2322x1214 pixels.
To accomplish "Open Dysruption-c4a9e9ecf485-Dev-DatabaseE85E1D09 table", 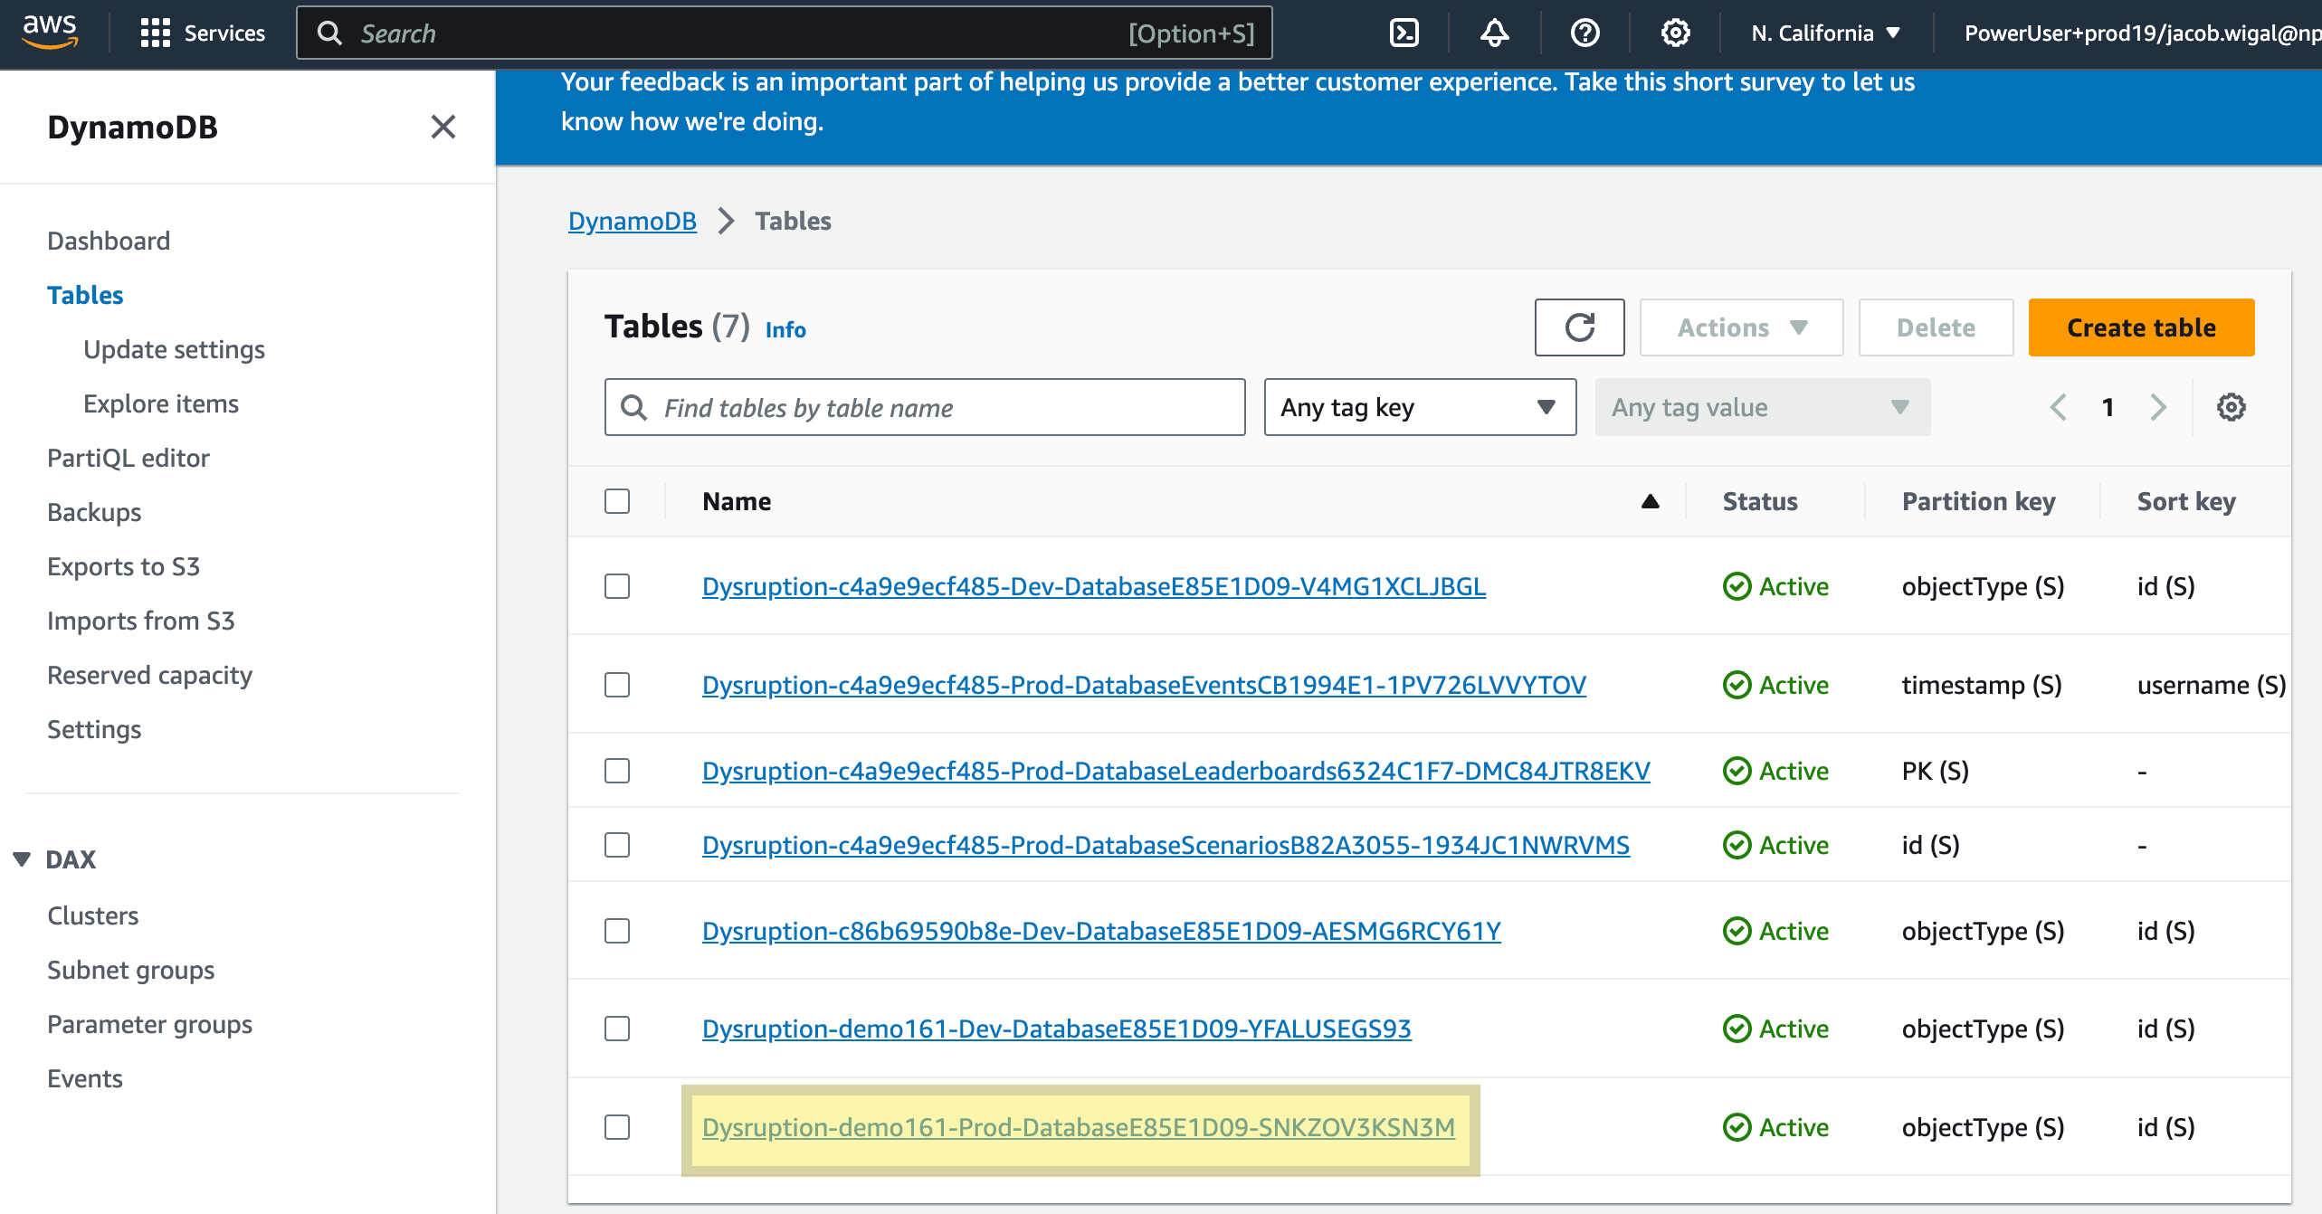I will pyautogui.click(x=1094, y=586).
